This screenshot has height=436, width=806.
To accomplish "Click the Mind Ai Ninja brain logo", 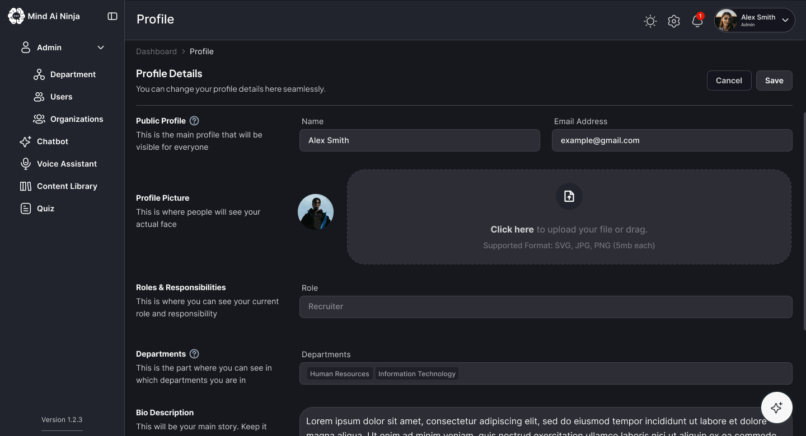I will [x=16, y=16].
